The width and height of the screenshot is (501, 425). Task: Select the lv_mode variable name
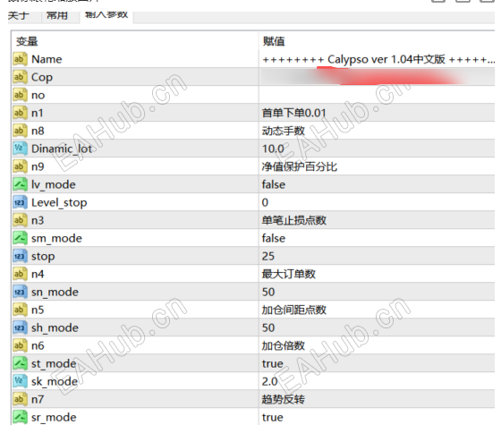[54, 184]
